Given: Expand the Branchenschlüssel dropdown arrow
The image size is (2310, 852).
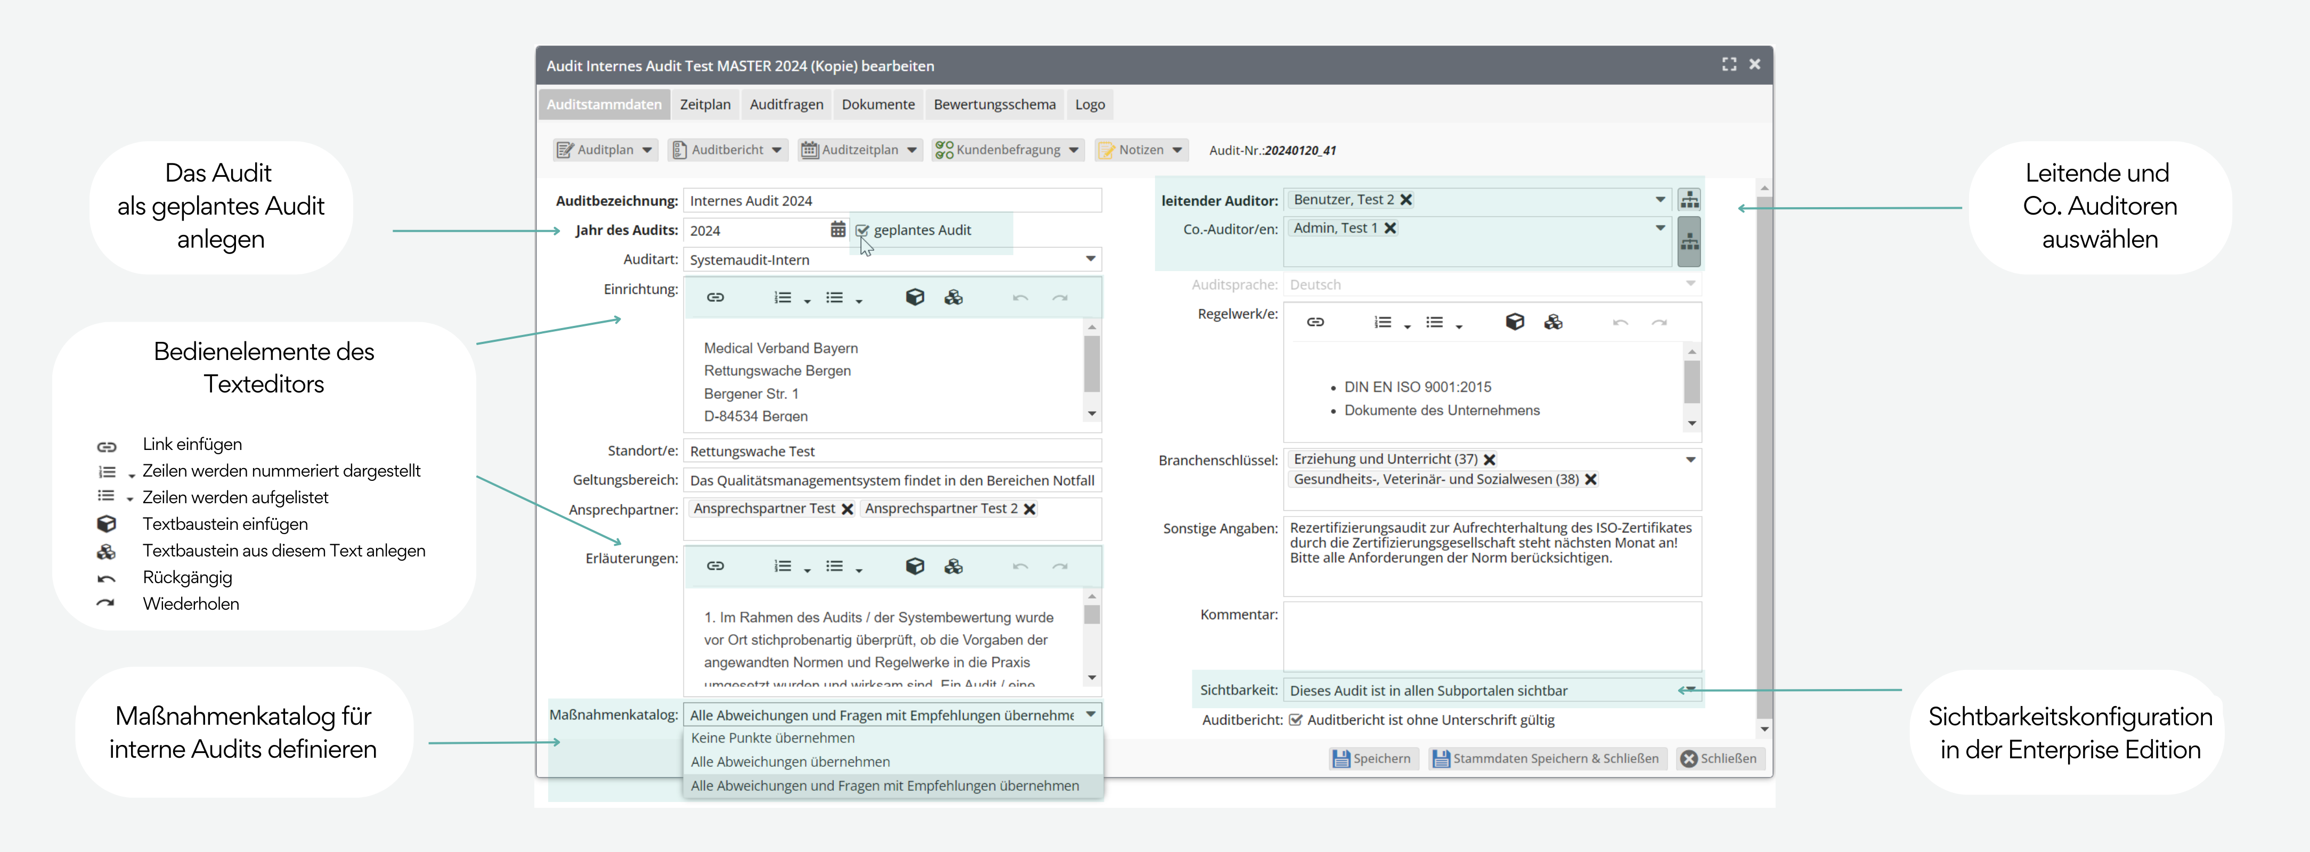Looking at the screenshot, I should coord(1690,460).
